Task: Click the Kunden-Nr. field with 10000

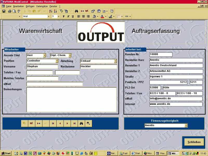Action: pos(161,54)
